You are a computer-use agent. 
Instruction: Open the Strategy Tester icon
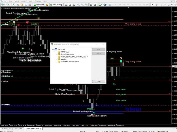[30, 5]
